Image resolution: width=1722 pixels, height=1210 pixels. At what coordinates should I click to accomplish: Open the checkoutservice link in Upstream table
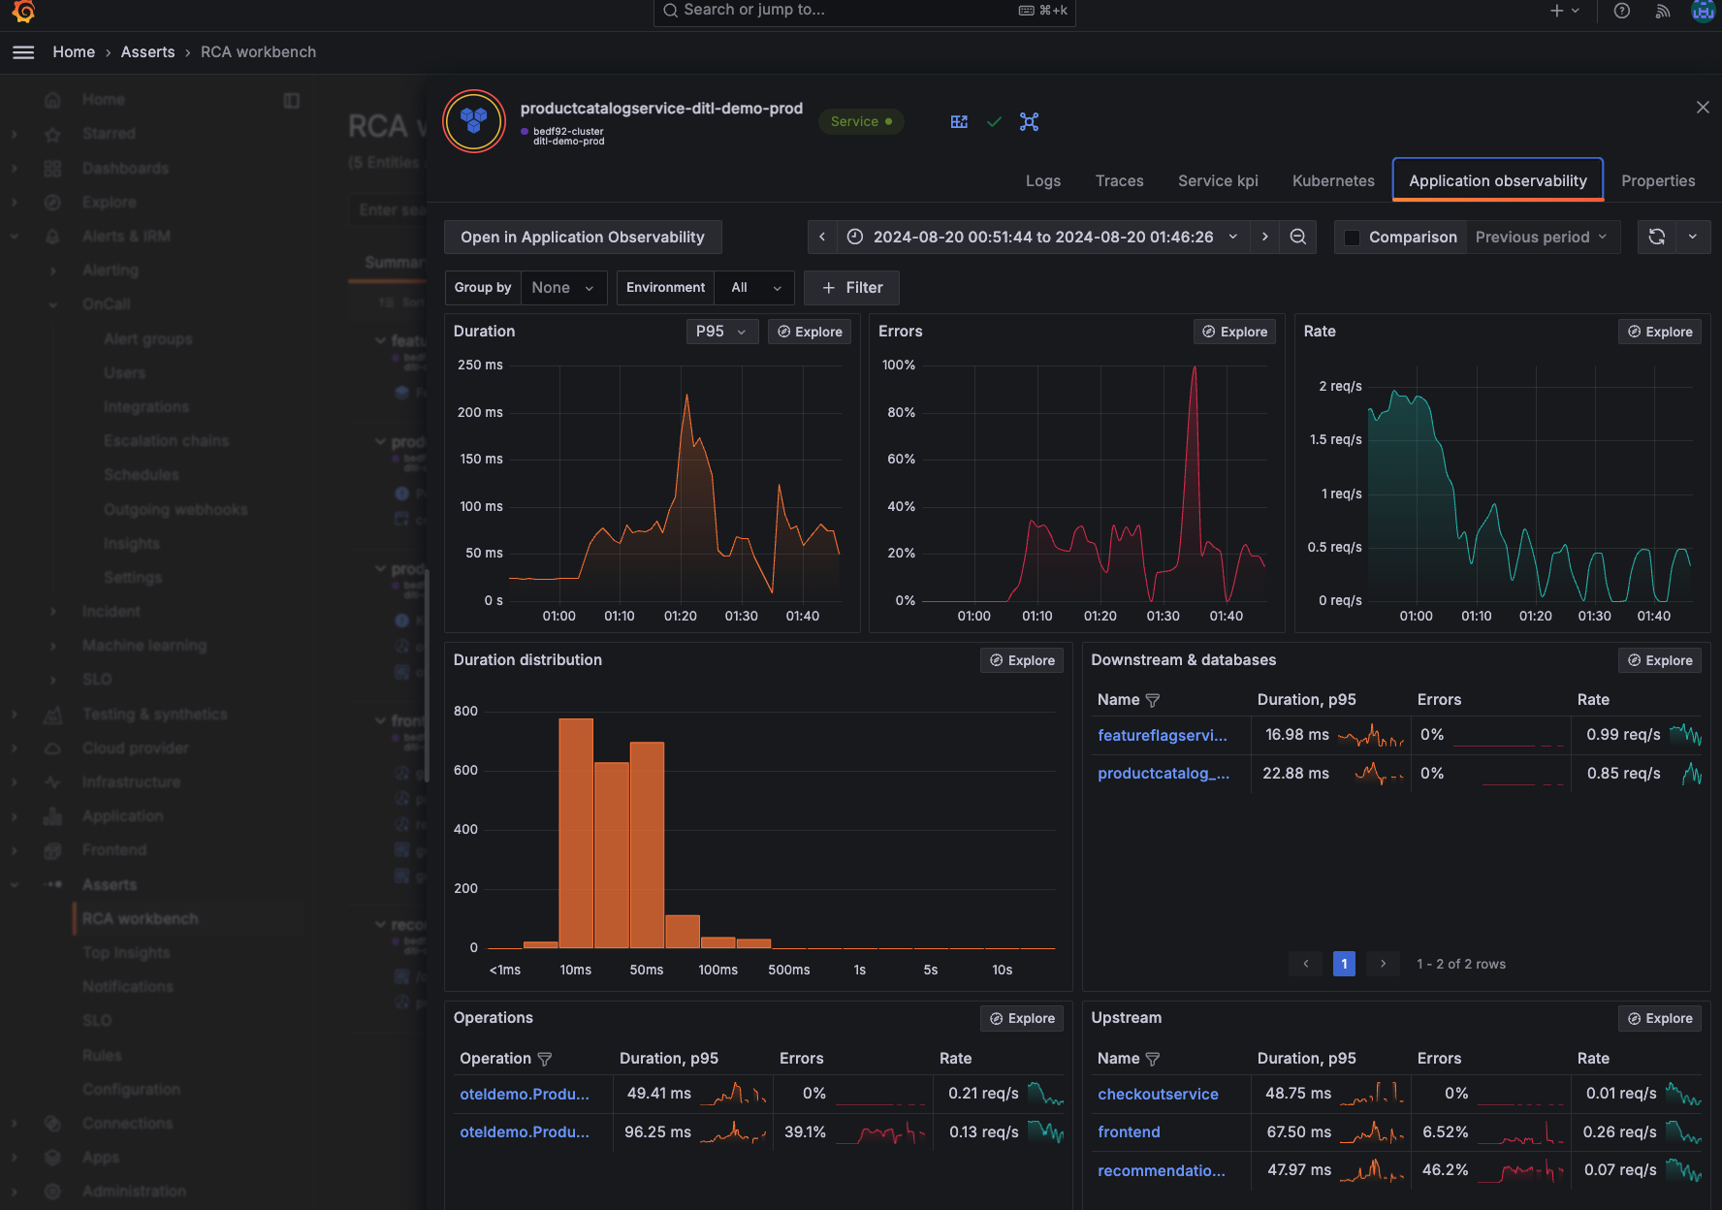pos(1158,1094)
